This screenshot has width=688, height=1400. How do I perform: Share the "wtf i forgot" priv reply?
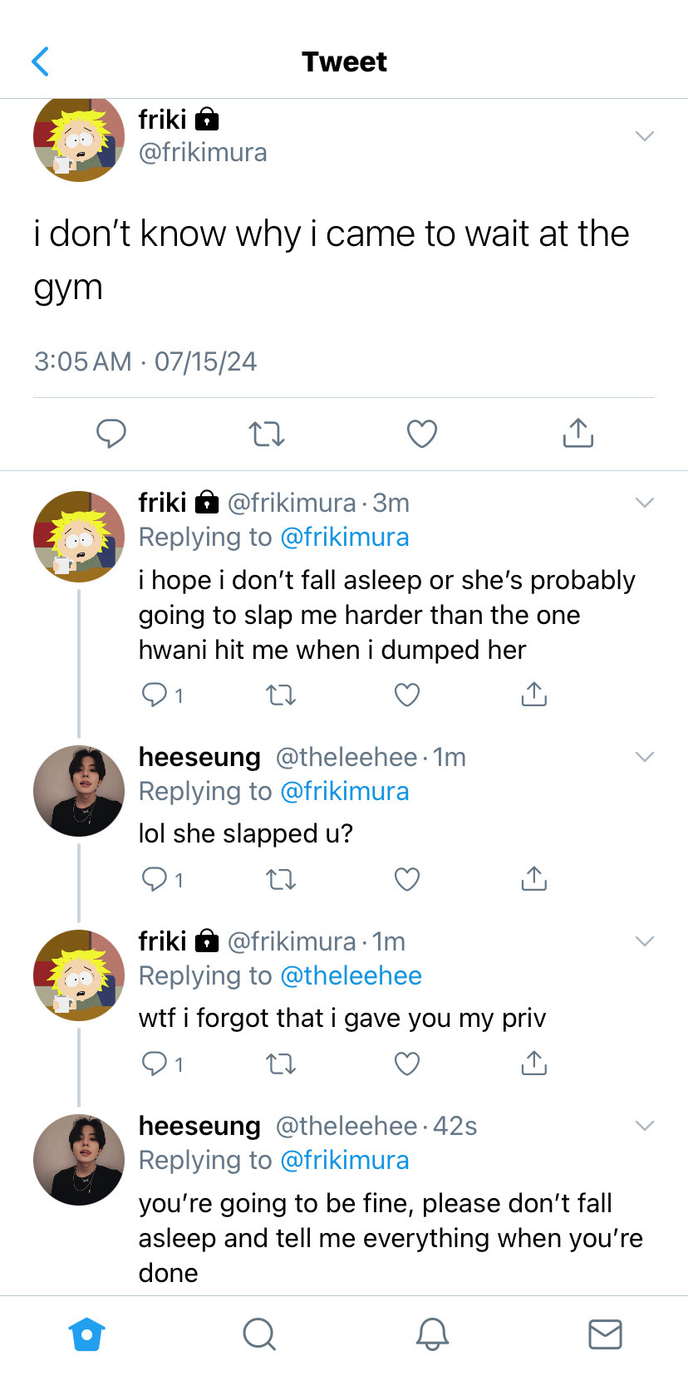[533, 1064]
